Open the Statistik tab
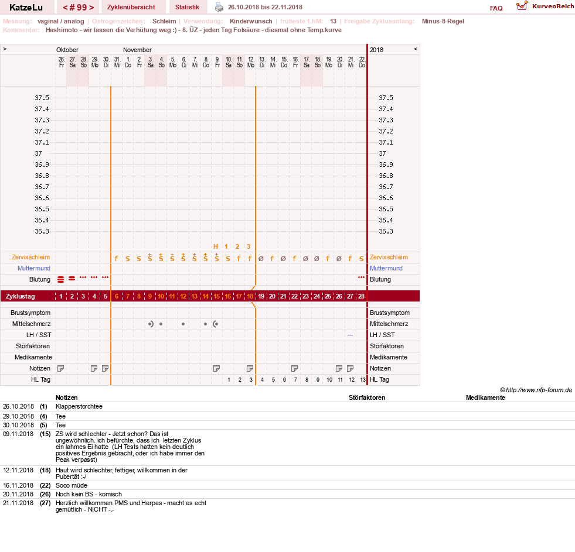The height and width of the screenshot is (552, 575). [x=187, y=7]
